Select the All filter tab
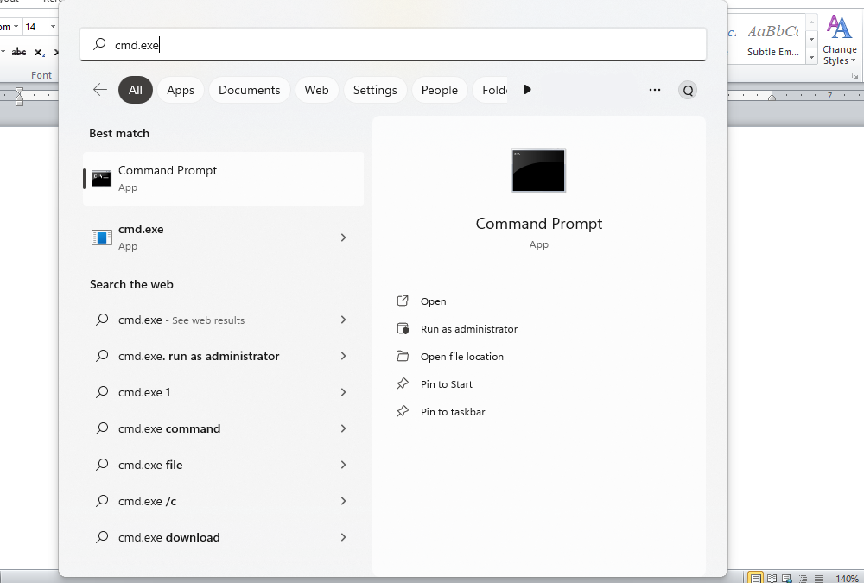This screenshot has height=583, width=864. (136, 90)
